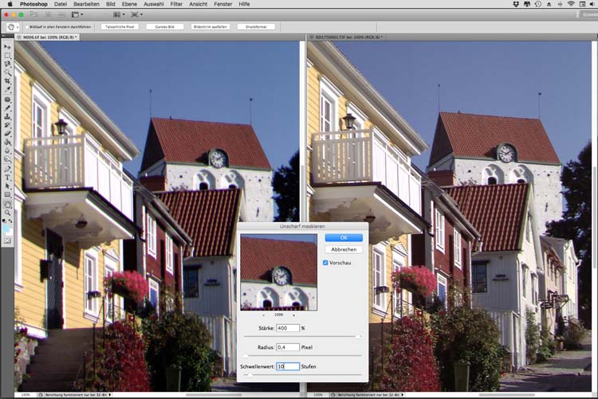Open the view extras dropdown in the application bar
598x399 pixels.
[78, 14]
